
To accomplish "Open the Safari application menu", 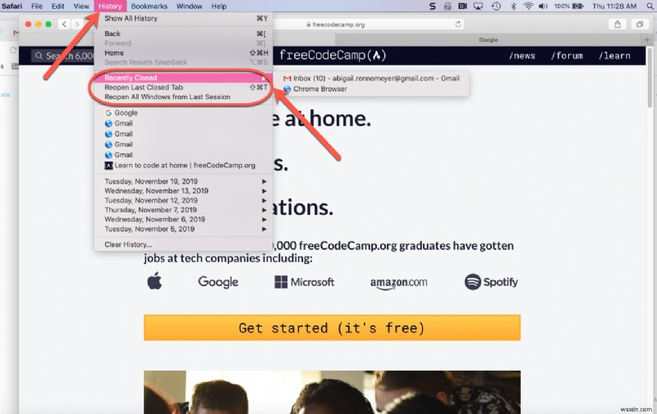I will pos(11,6).
